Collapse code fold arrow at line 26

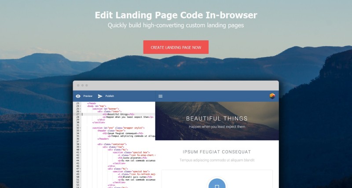point(81,112)
